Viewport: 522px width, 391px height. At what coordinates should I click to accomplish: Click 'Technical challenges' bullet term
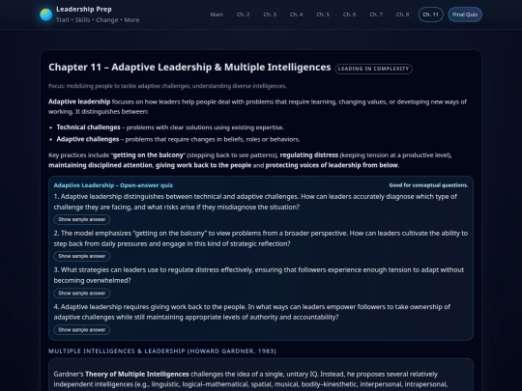89,127
